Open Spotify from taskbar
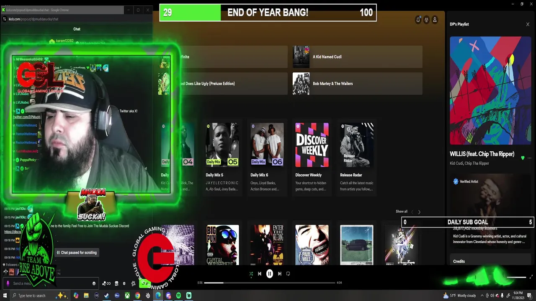 178,296
